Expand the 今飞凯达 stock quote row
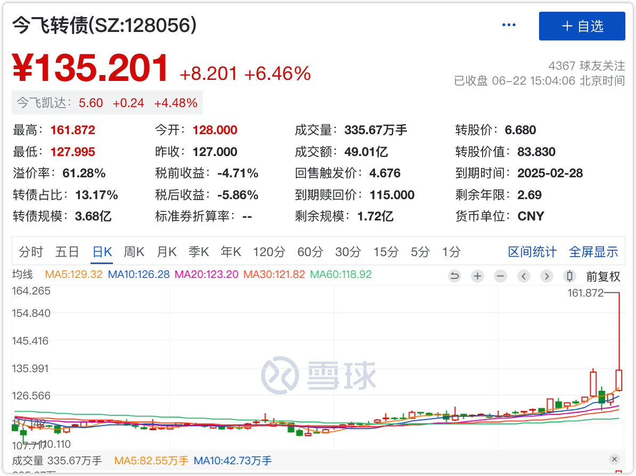The image size is (636, 476). pyautogui.click(x=107, y=103)
